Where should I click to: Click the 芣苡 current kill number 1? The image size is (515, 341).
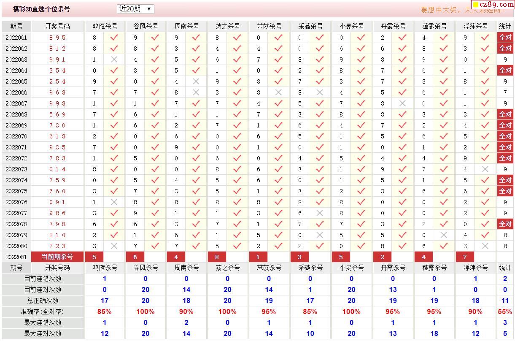click(x=258, y=257)
